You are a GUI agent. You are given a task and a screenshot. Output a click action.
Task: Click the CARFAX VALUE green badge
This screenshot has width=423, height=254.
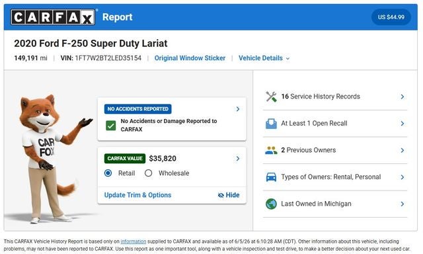click(x=125, y=159)
